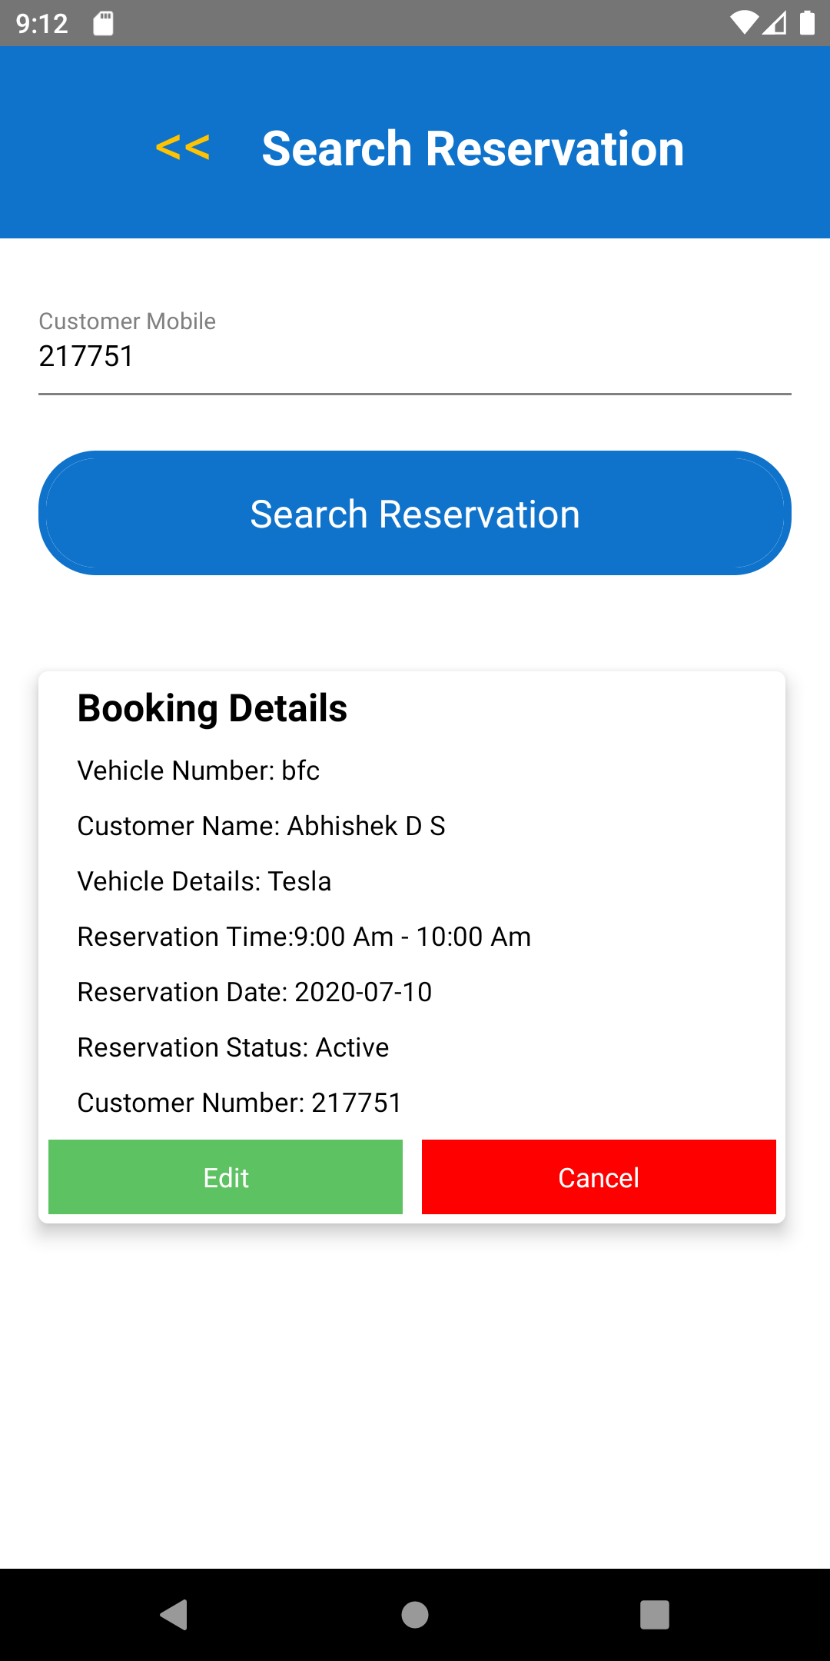Viewport: 830px width, 1661px height.
Task: Tap the Booking Details heading
Action: click(x=212, y=708)
